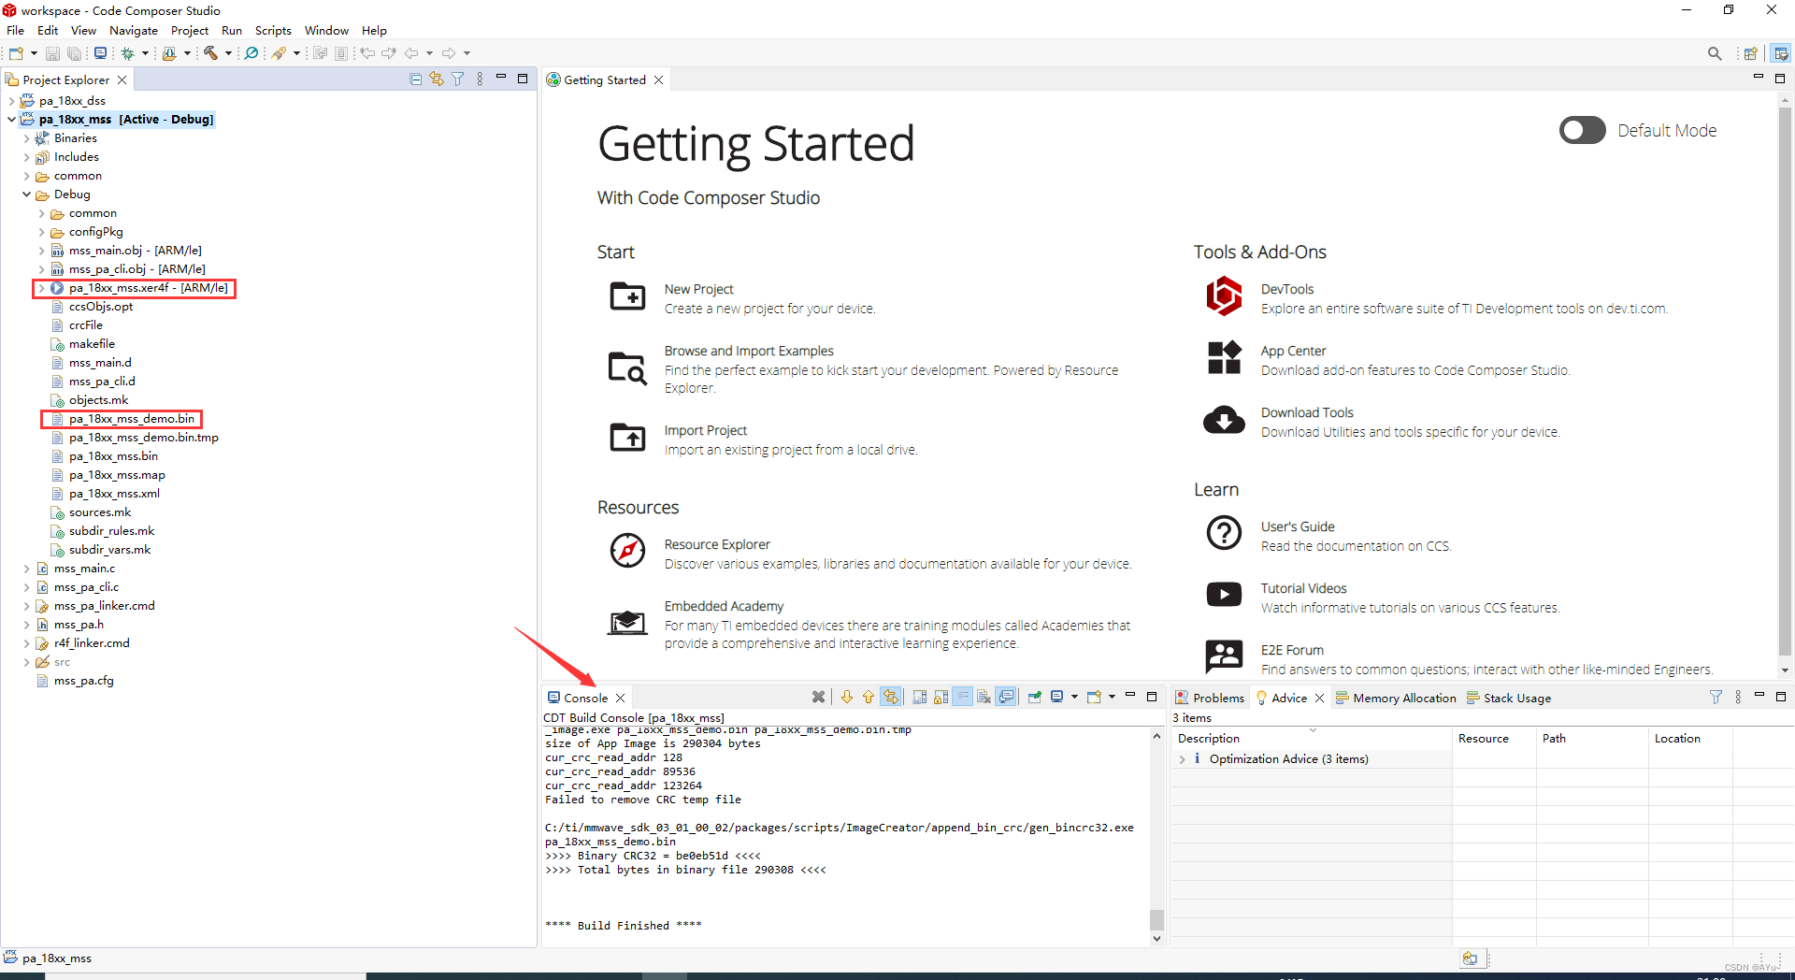
Task: Click the terminal monitor icon in the main toolbar
Action: [100, 53]
